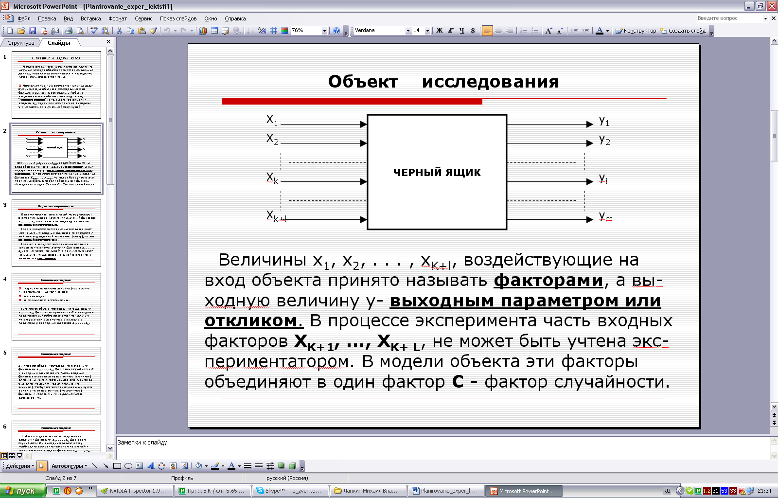This screenshot has height=498, width=778.
Task: Open the Undo history dropdown arrow
Action: click(175, 31)
